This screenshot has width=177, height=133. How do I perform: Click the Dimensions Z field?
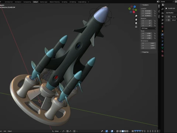pos(148,48)
